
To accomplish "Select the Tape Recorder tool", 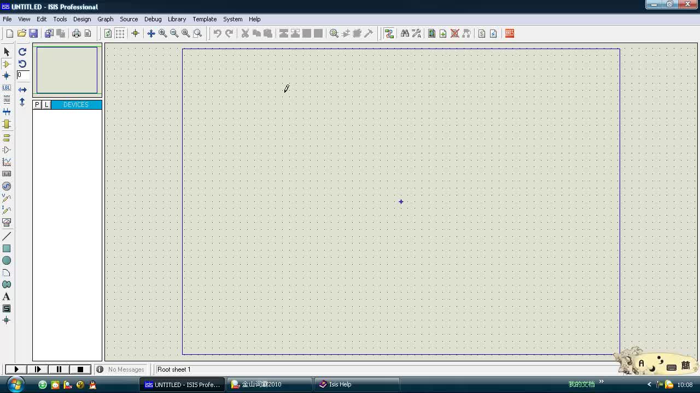I will click(x=7, y=174).
